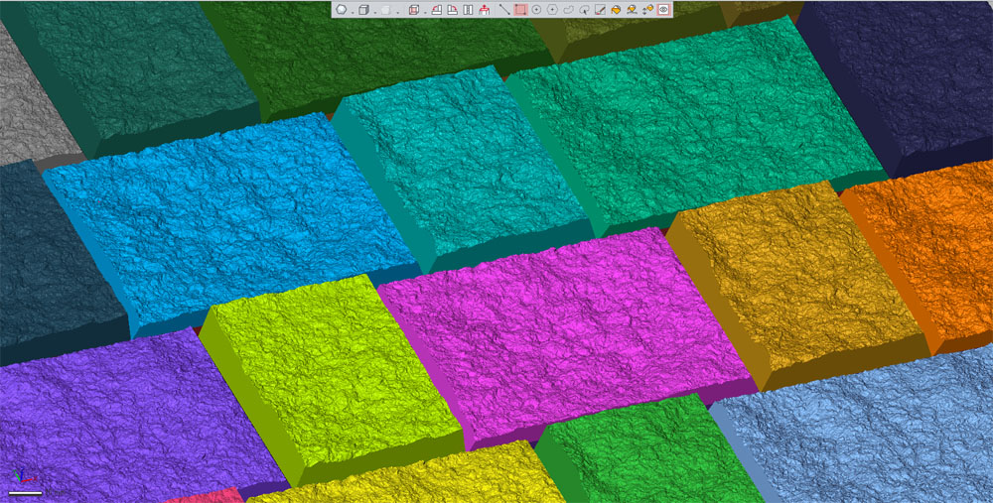Open dropdown beside solid cube icon
The image size is (993, 503).
click(375, 13)
